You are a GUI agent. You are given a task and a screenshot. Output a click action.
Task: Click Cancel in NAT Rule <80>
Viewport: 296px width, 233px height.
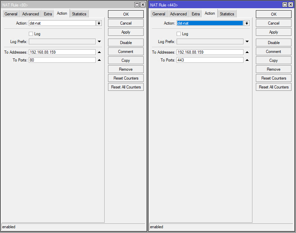point(126,23)
